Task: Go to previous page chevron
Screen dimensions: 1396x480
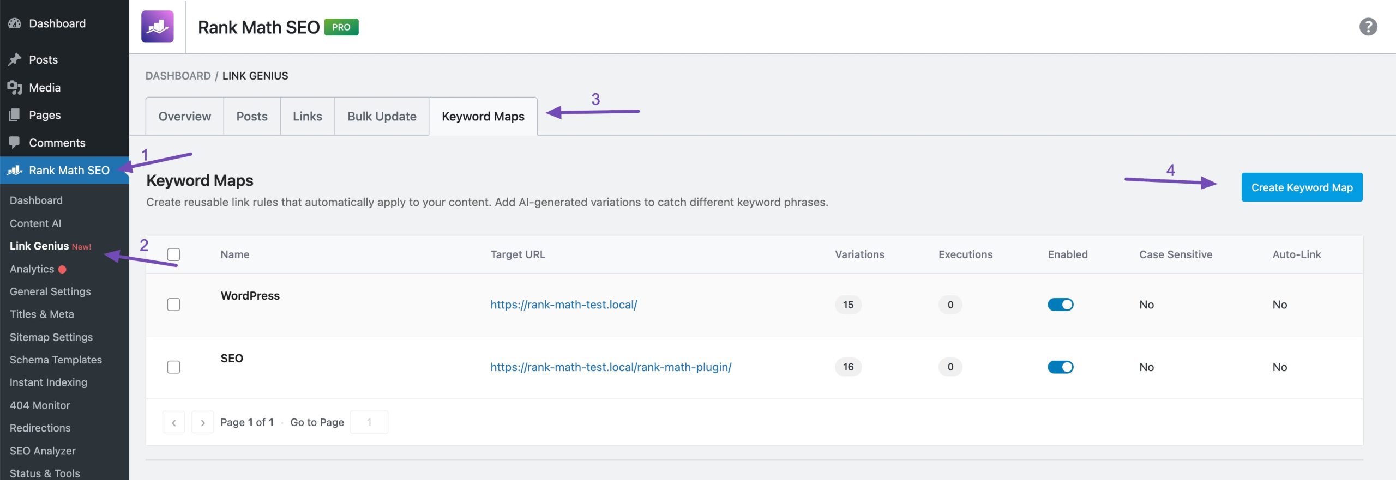Action: click(x=173, y=422)
